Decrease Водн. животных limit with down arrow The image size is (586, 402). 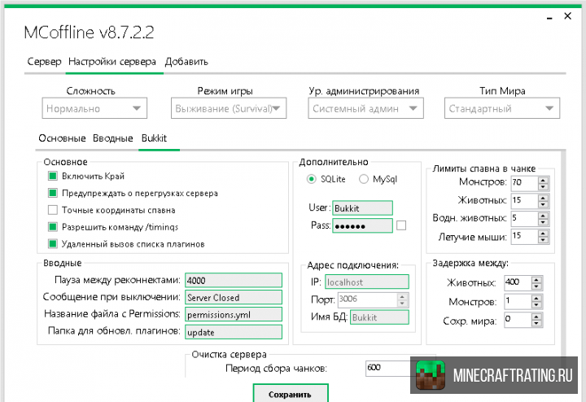point(544,222)
